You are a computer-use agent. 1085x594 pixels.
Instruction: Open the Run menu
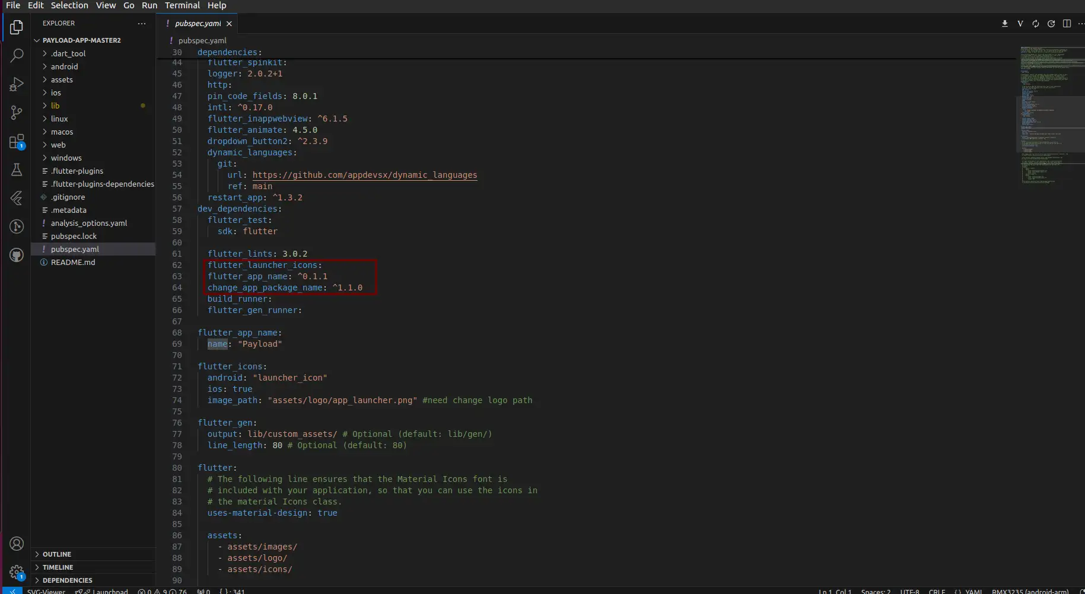149,5
